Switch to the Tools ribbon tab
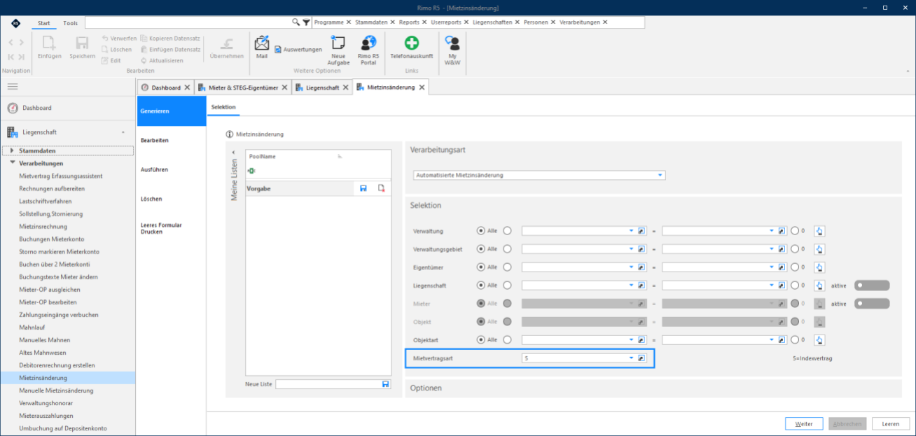This screenshot has width=916, height=436. coord(71,23)
